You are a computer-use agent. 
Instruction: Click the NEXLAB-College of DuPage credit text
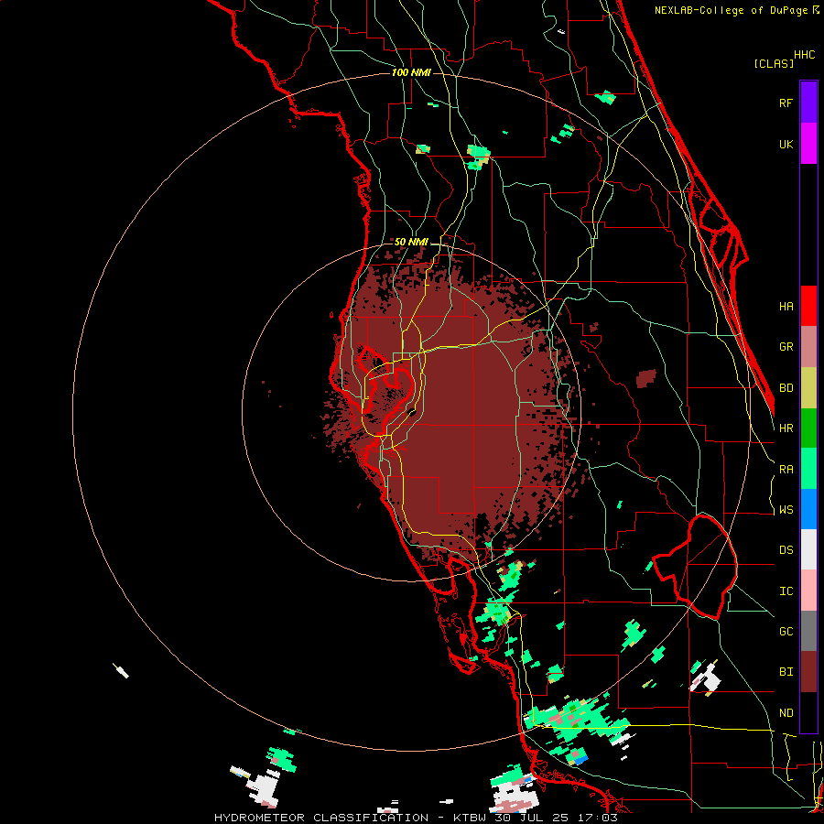(x=731, y=10)
